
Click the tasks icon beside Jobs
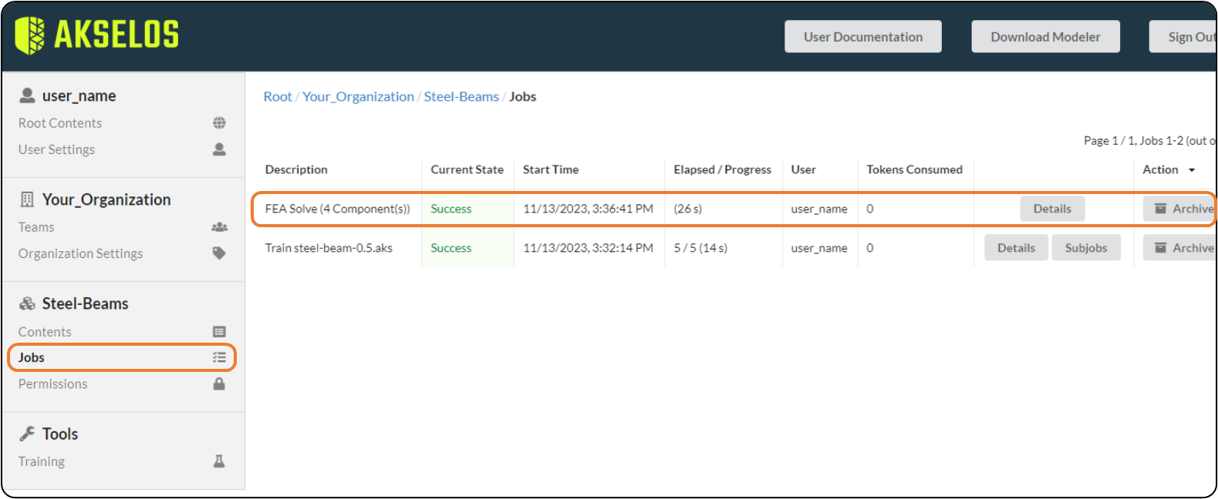click(219, 357)
